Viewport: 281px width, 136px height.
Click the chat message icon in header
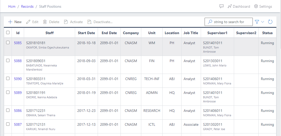222,6
